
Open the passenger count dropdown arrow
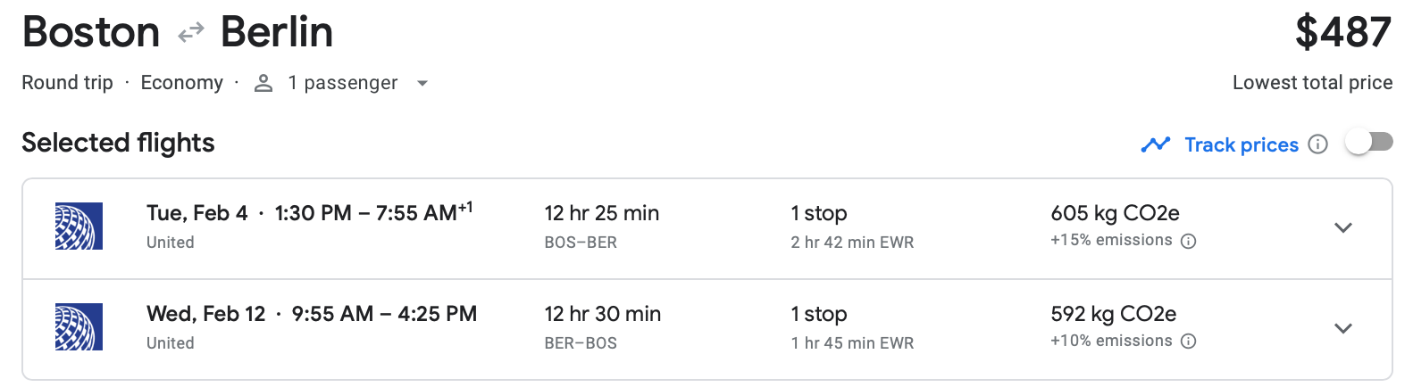[x=422, y=84]
